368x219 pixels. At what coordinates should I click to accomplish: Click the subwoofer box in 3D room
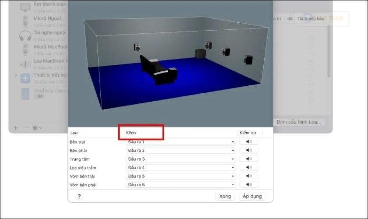(x=200, y=55)
